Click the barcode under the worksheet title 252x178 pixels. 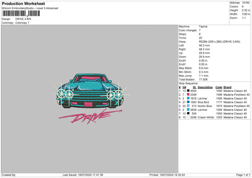tap(21, 13)
